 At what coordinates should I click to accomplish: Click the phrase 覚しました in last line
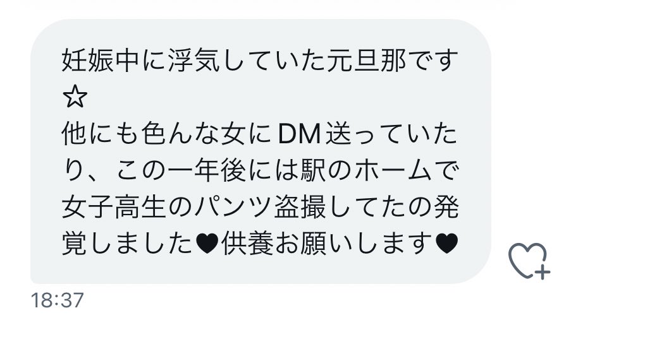point(127,244)
